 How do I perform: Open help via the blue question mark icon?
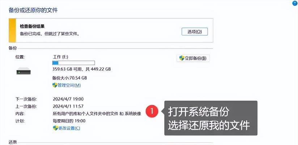click(x=295, y=4)
